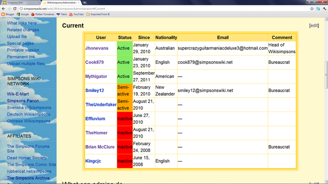Click the scrollbar up arrow
Screen dimensions: 328x184
(x=326, y=19)
